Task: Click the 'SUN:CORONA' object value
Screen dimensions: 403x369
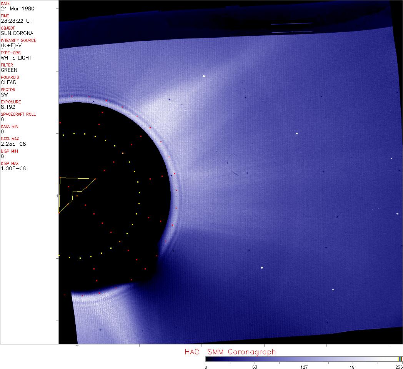Action: click(17, 33)
